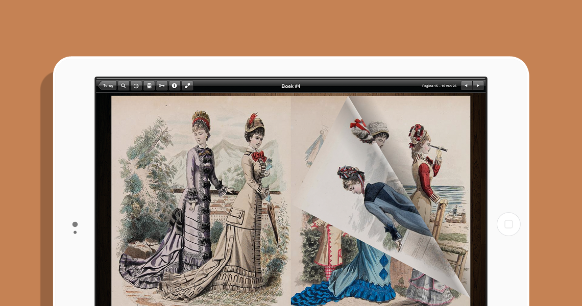Go to previous page with left arrow

coord(467,86)
